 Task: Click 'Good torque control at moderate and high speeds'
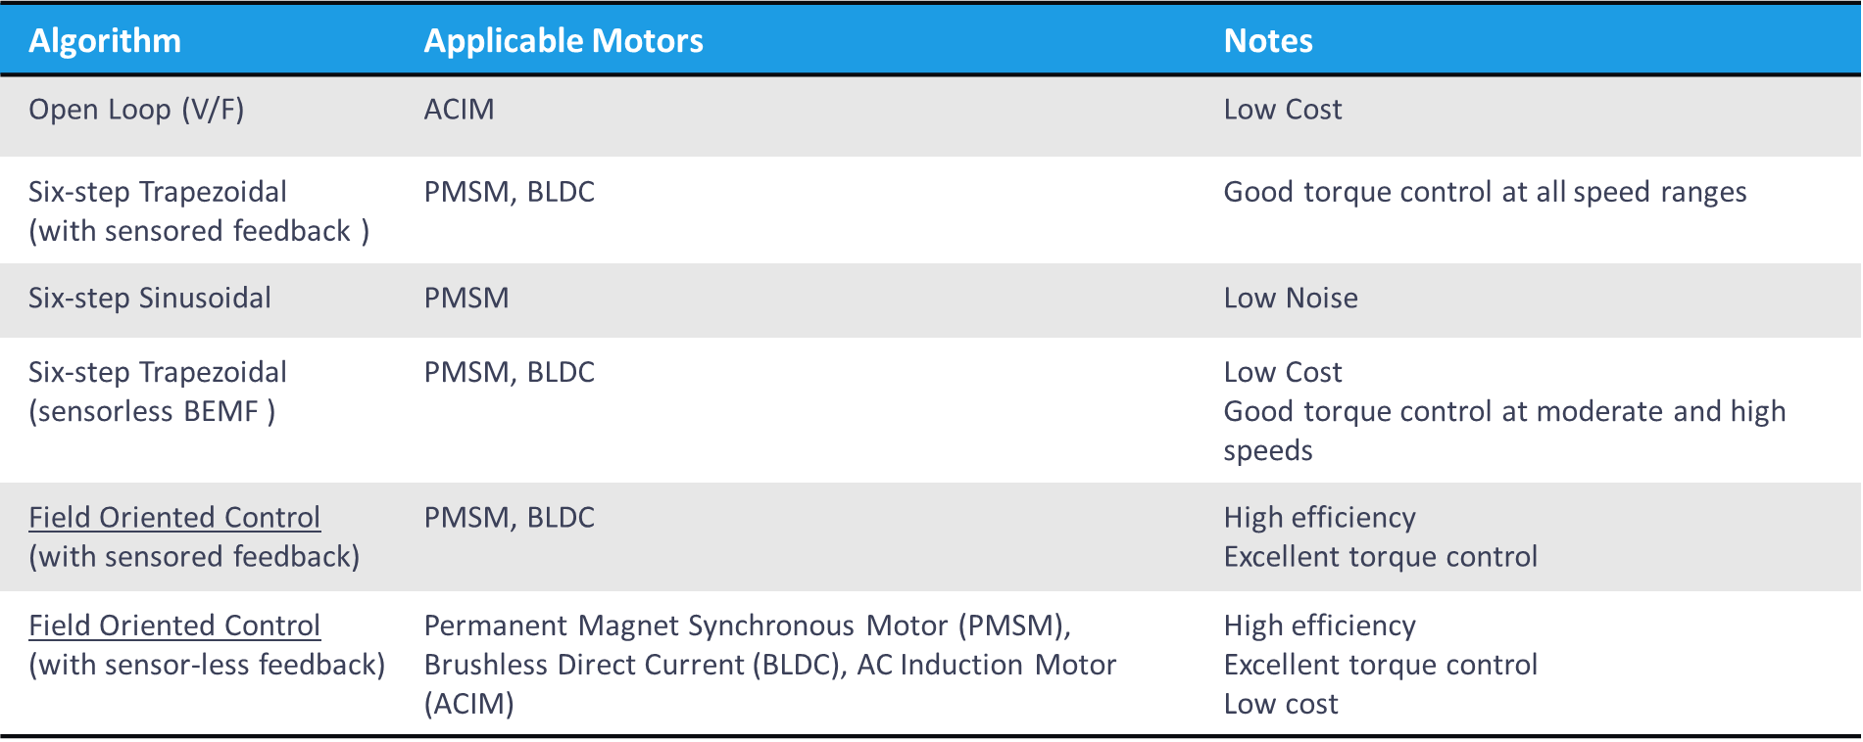click(1504, 430)
